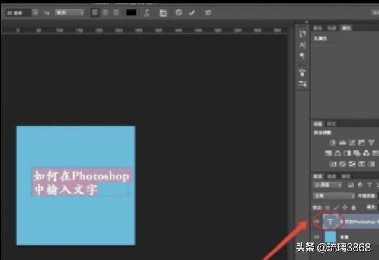This screenshot has height=260, width=379.
Task: Collapse the right panel group arrows
Action: click(x=307, y=23)
